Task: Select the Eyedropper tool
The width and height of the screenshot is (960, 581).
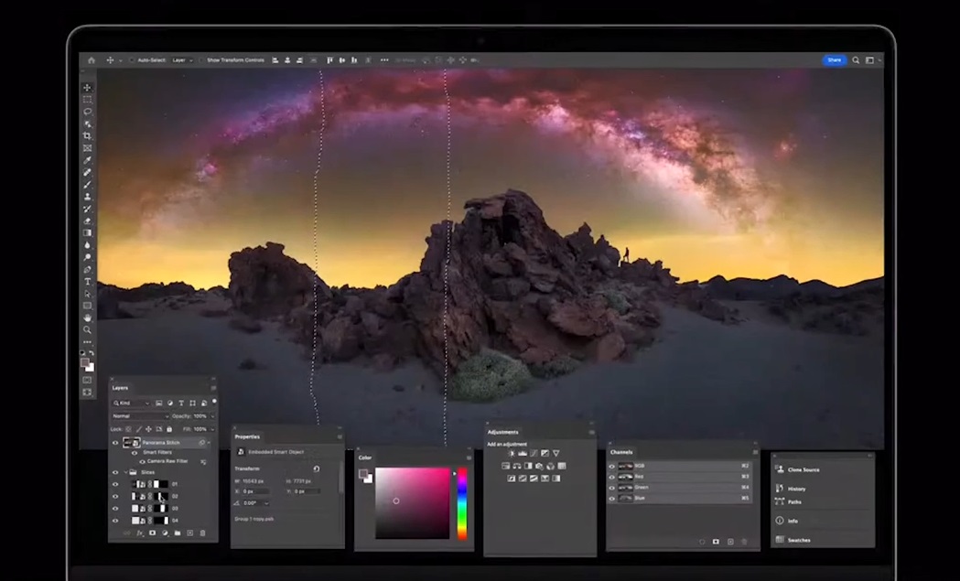Action: [x=88, y=160]
